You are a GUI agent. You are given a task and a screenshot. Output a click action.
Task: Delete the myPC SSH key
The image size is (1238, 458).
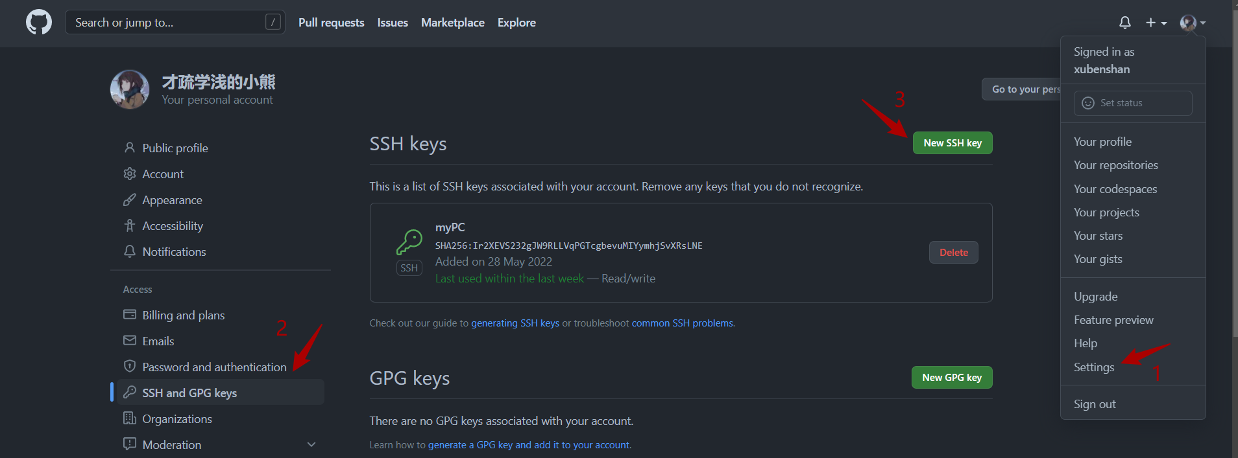coord(954,253)
